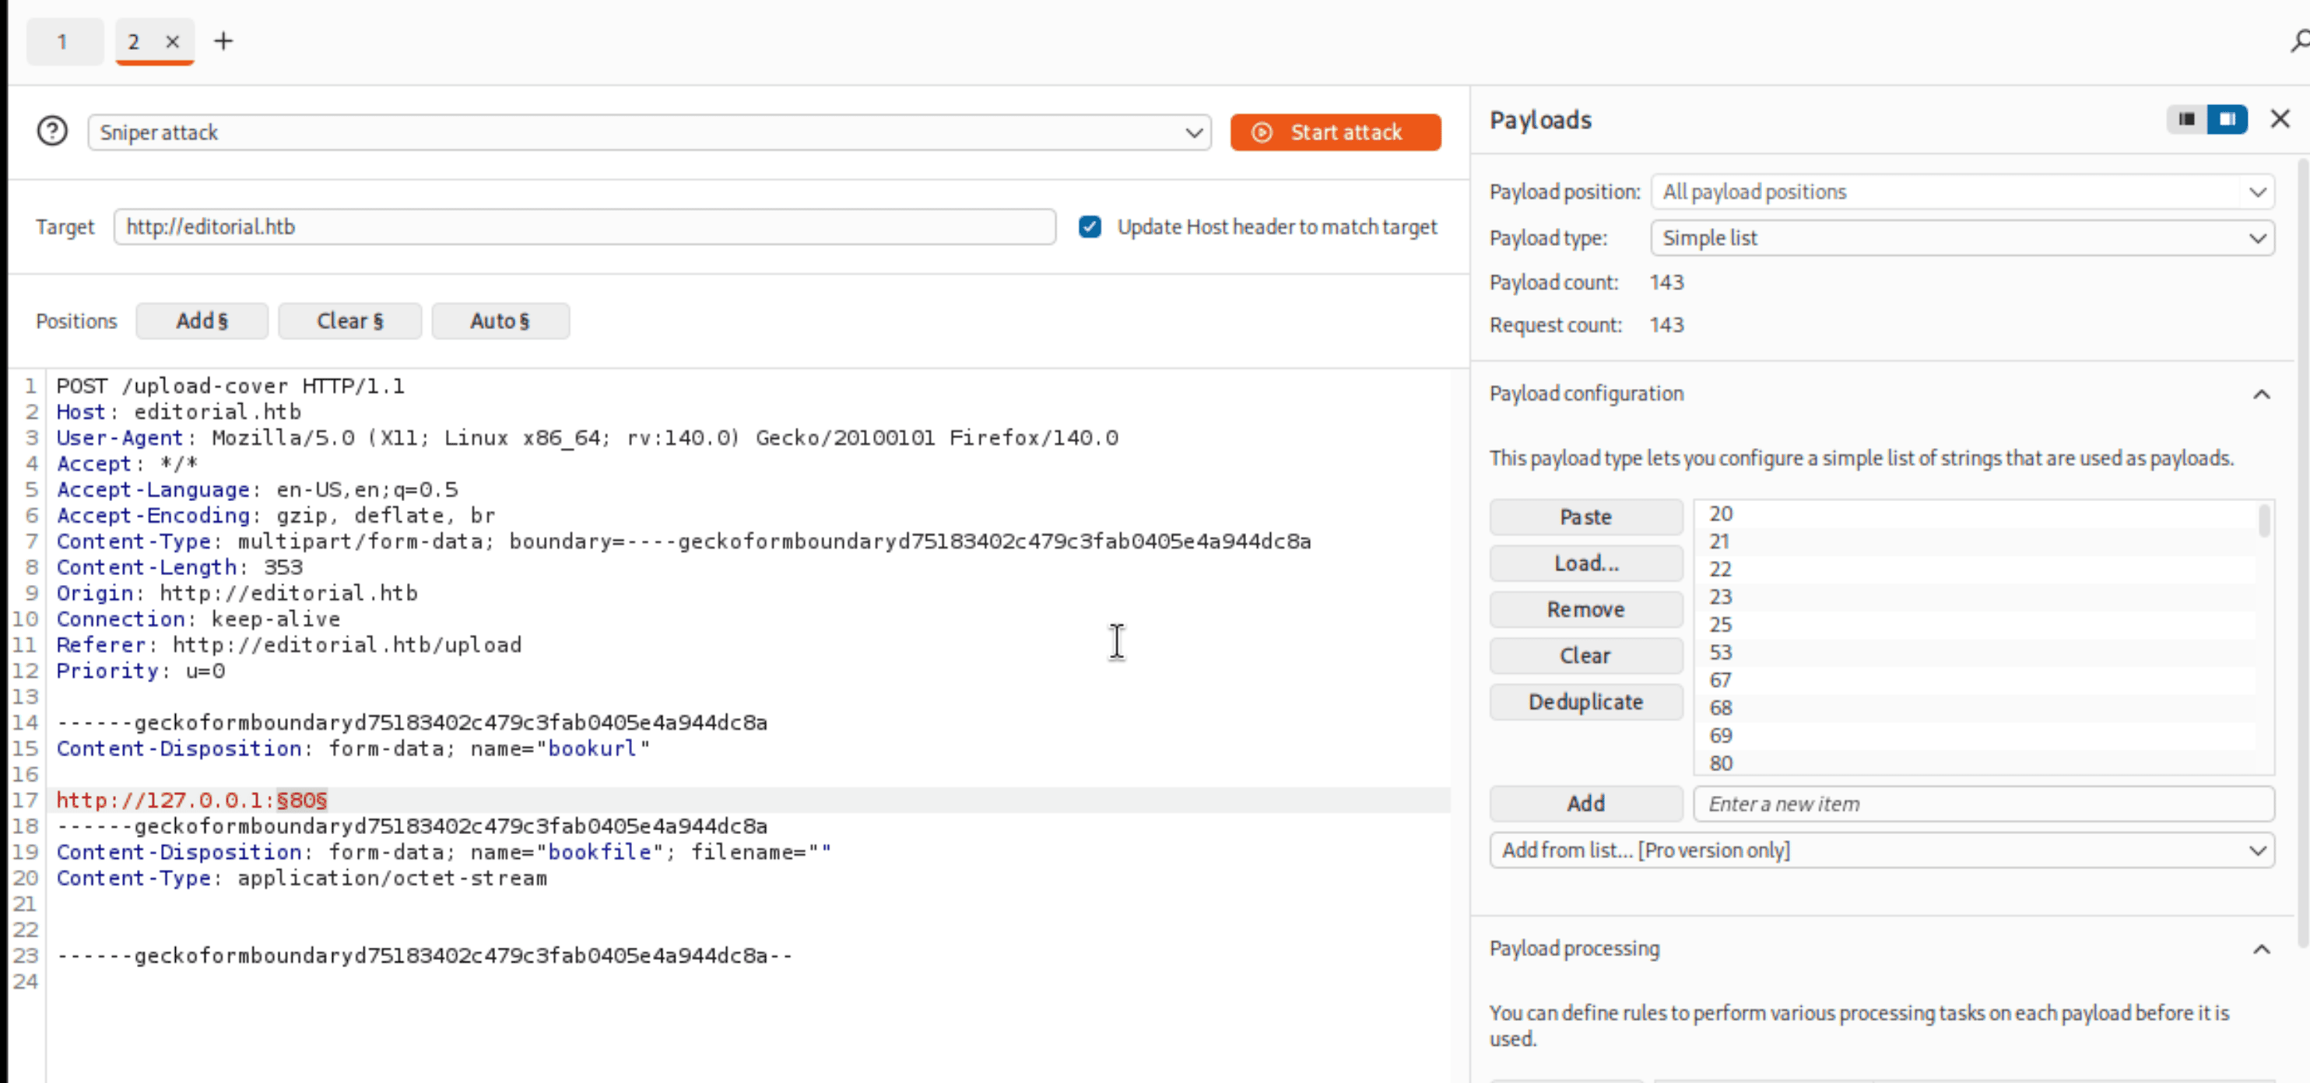Click the §80§ payload position marker

[x=301, y=801]
